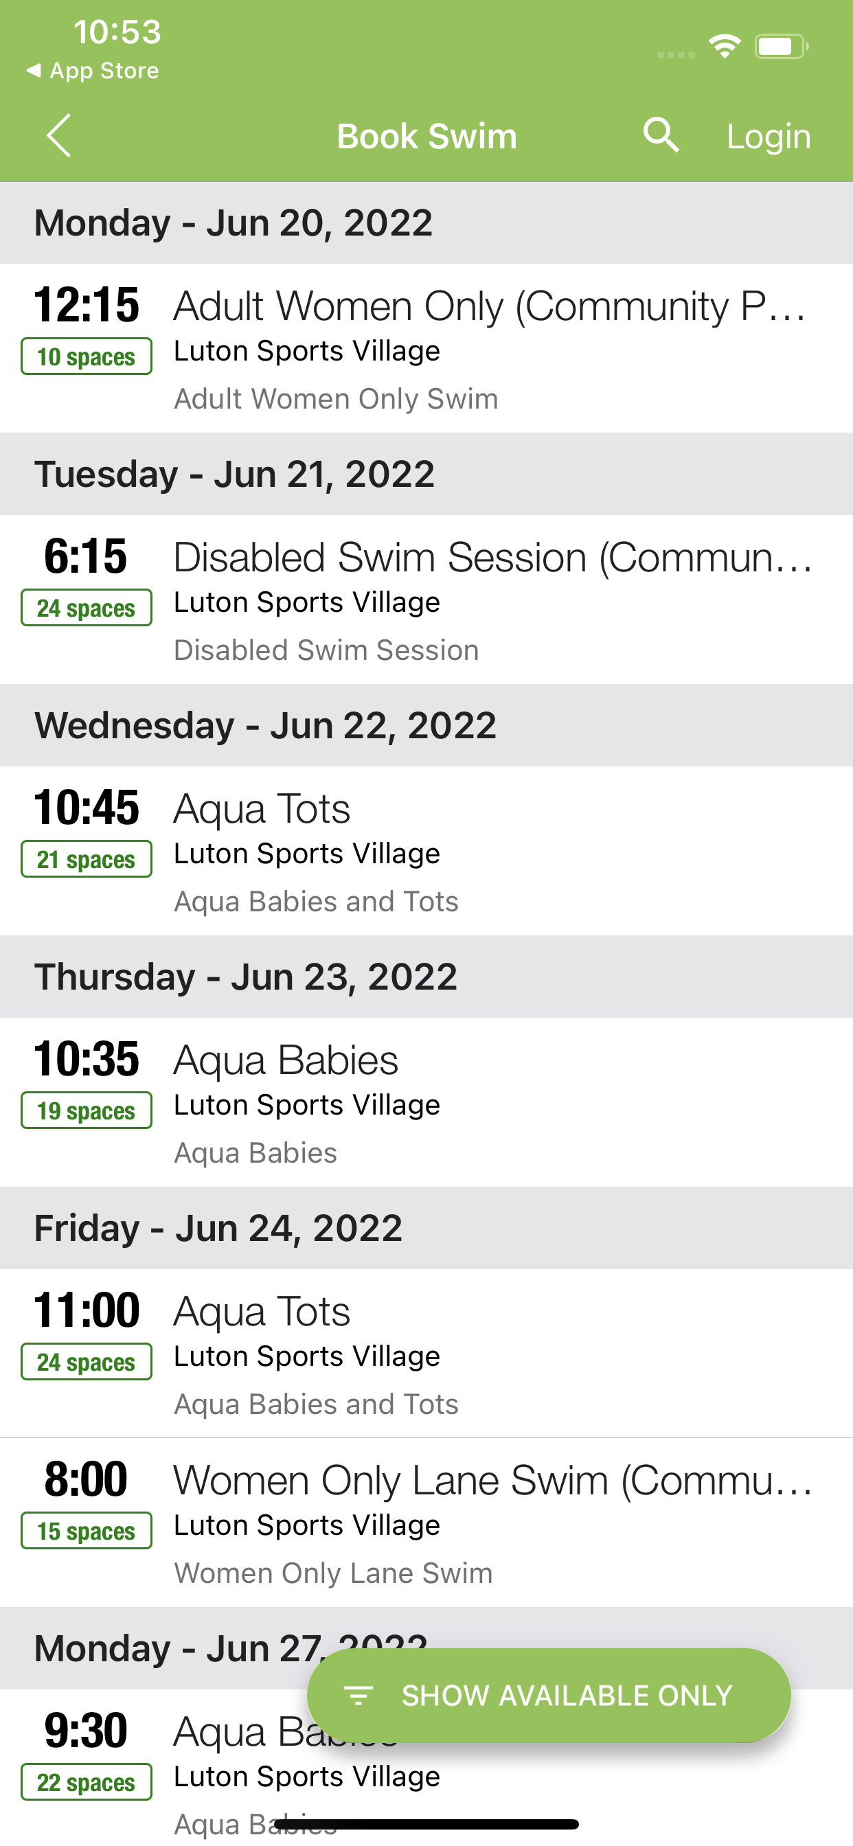Screen dimensions: 853x1846
Task: Tap the 19 spaces badge
Action: pyautogui.click(x=87, y=1110)
